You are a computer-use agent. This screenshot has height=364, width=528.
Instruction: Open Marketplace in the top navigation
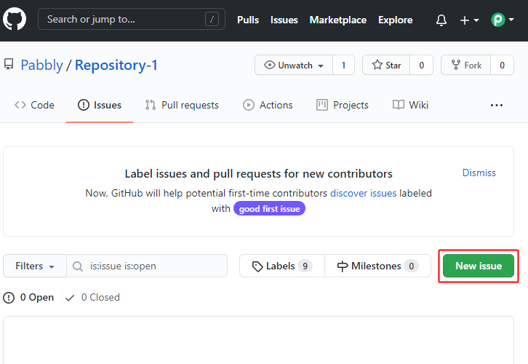(337, 20)
